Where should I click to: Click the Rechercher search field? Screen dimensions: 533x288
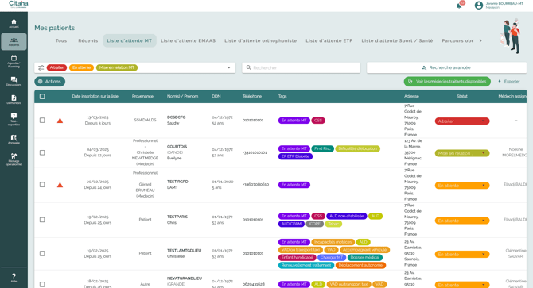tap(302, 67)
